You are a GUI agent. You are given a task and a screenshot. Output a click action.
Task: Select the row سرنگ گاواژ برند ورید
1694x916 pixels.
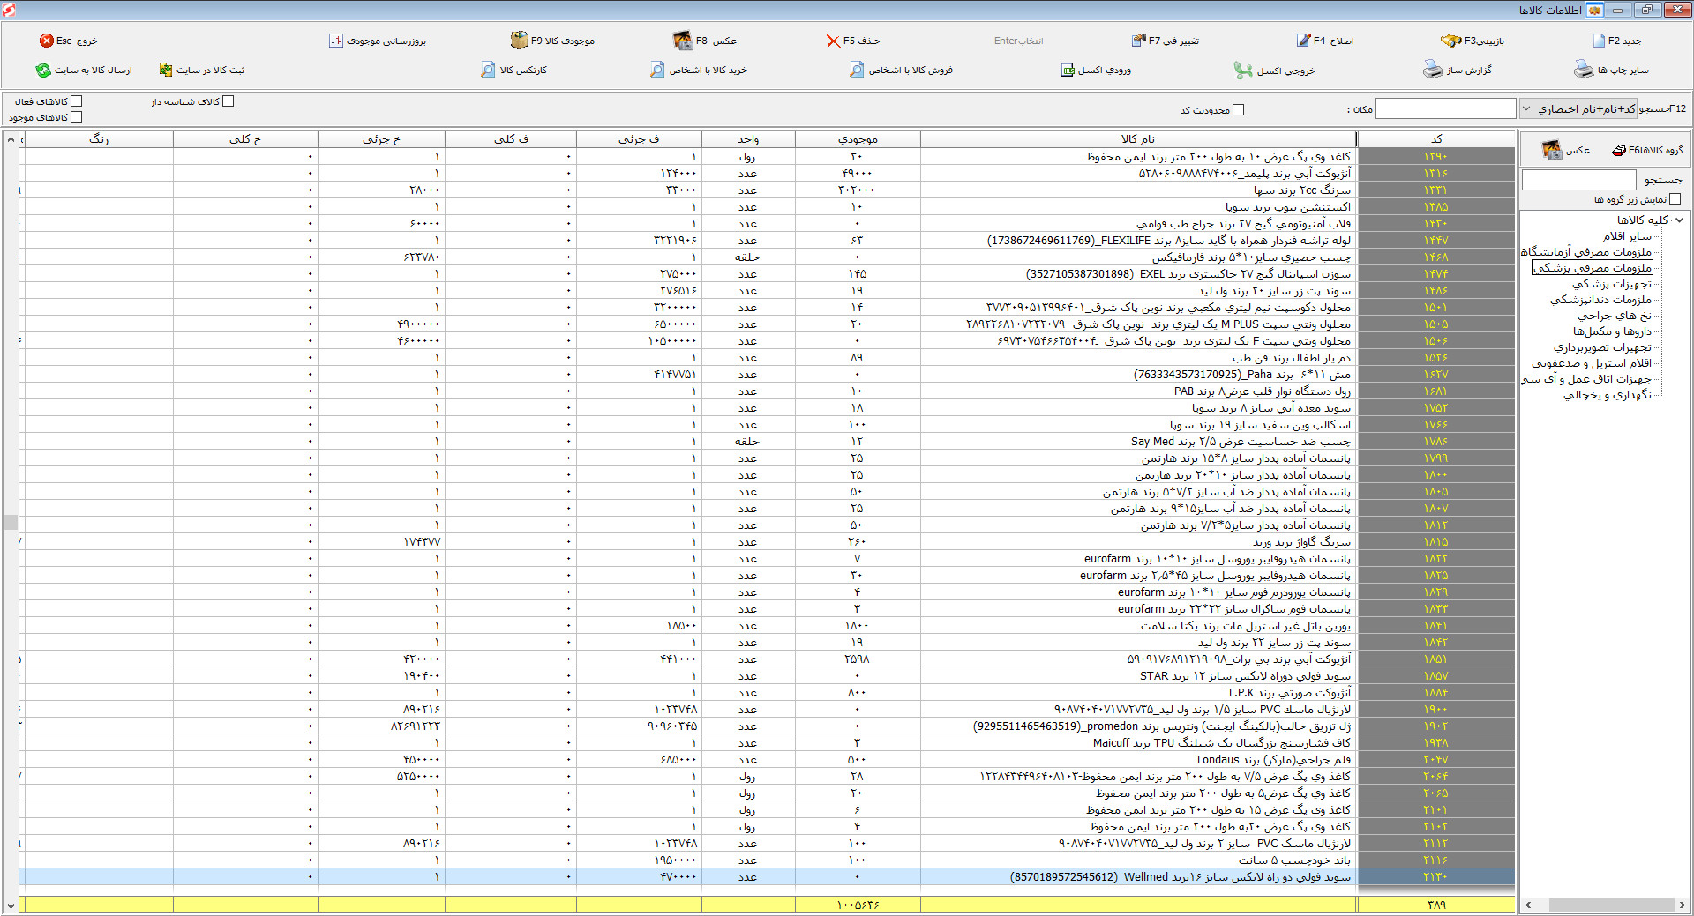768,542
